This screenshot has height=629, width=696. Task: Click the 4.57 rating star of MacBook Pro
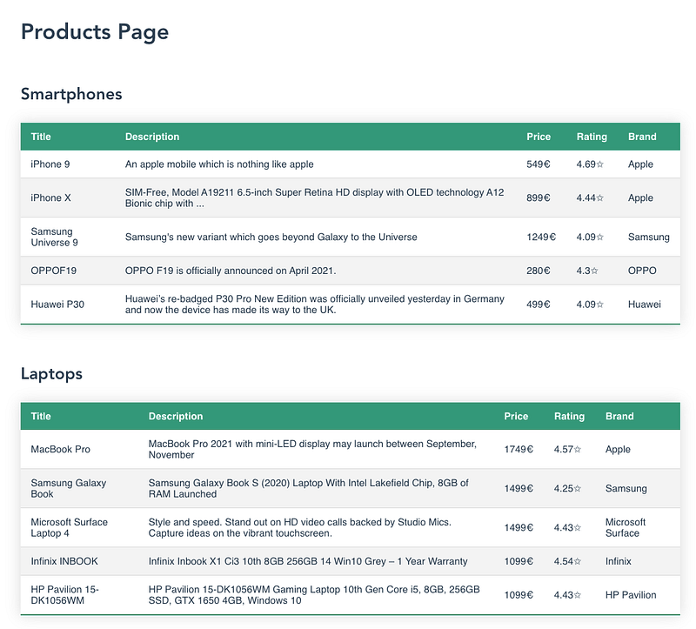pyautogui.click(x=578, y=450)
